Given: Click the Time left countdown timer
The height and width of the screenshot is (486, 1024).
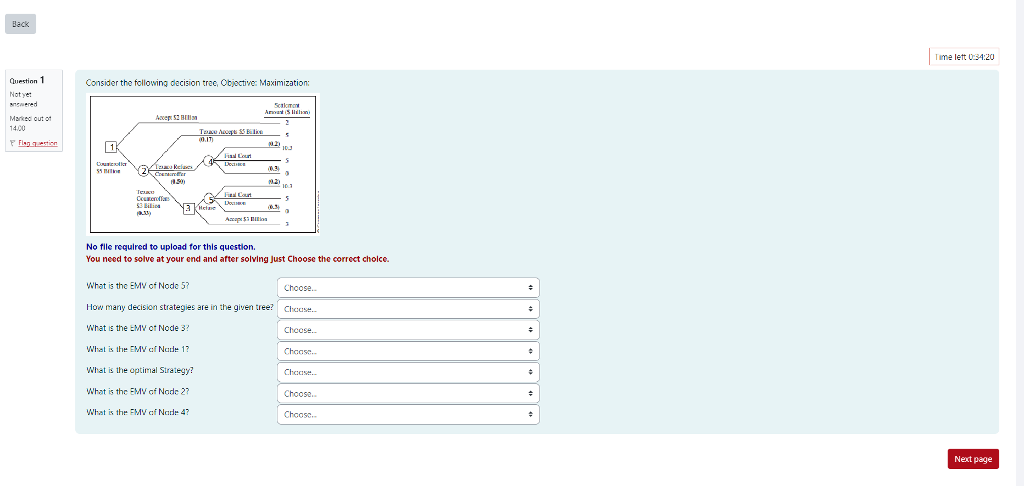Looking at the screenshot, I should tap(964, 57).
